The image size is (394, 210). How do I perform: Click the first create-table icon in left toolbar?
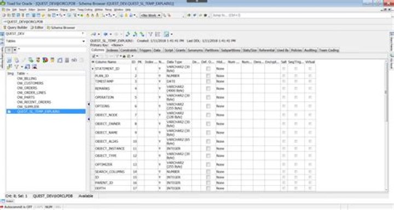tap(9, 60)
